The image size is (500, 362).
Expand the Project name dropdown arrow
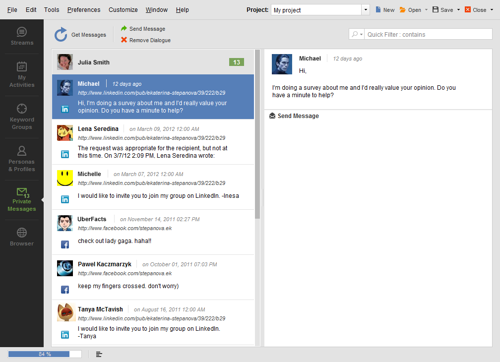(x=366, y=10)
